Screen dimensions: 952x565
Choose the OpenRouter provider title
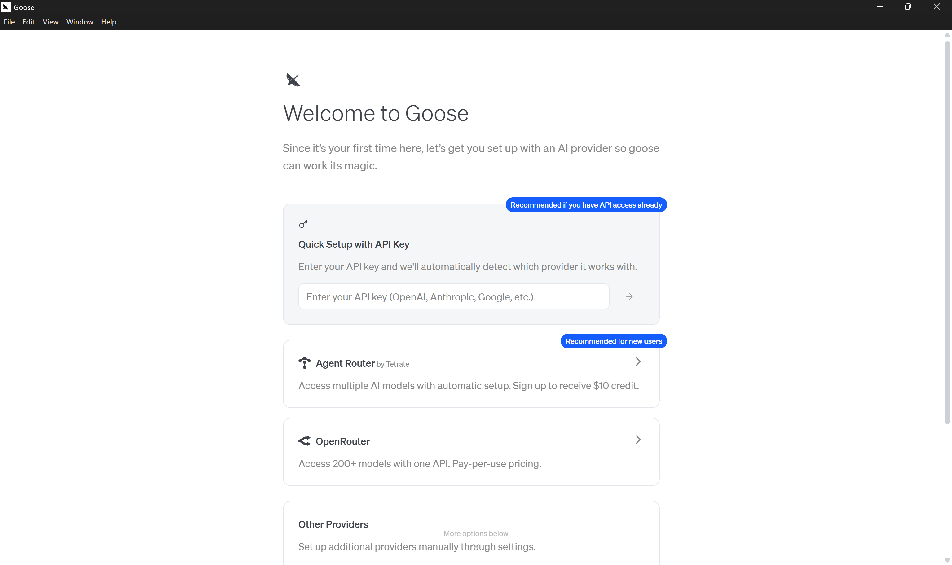[x=342, y=441]
